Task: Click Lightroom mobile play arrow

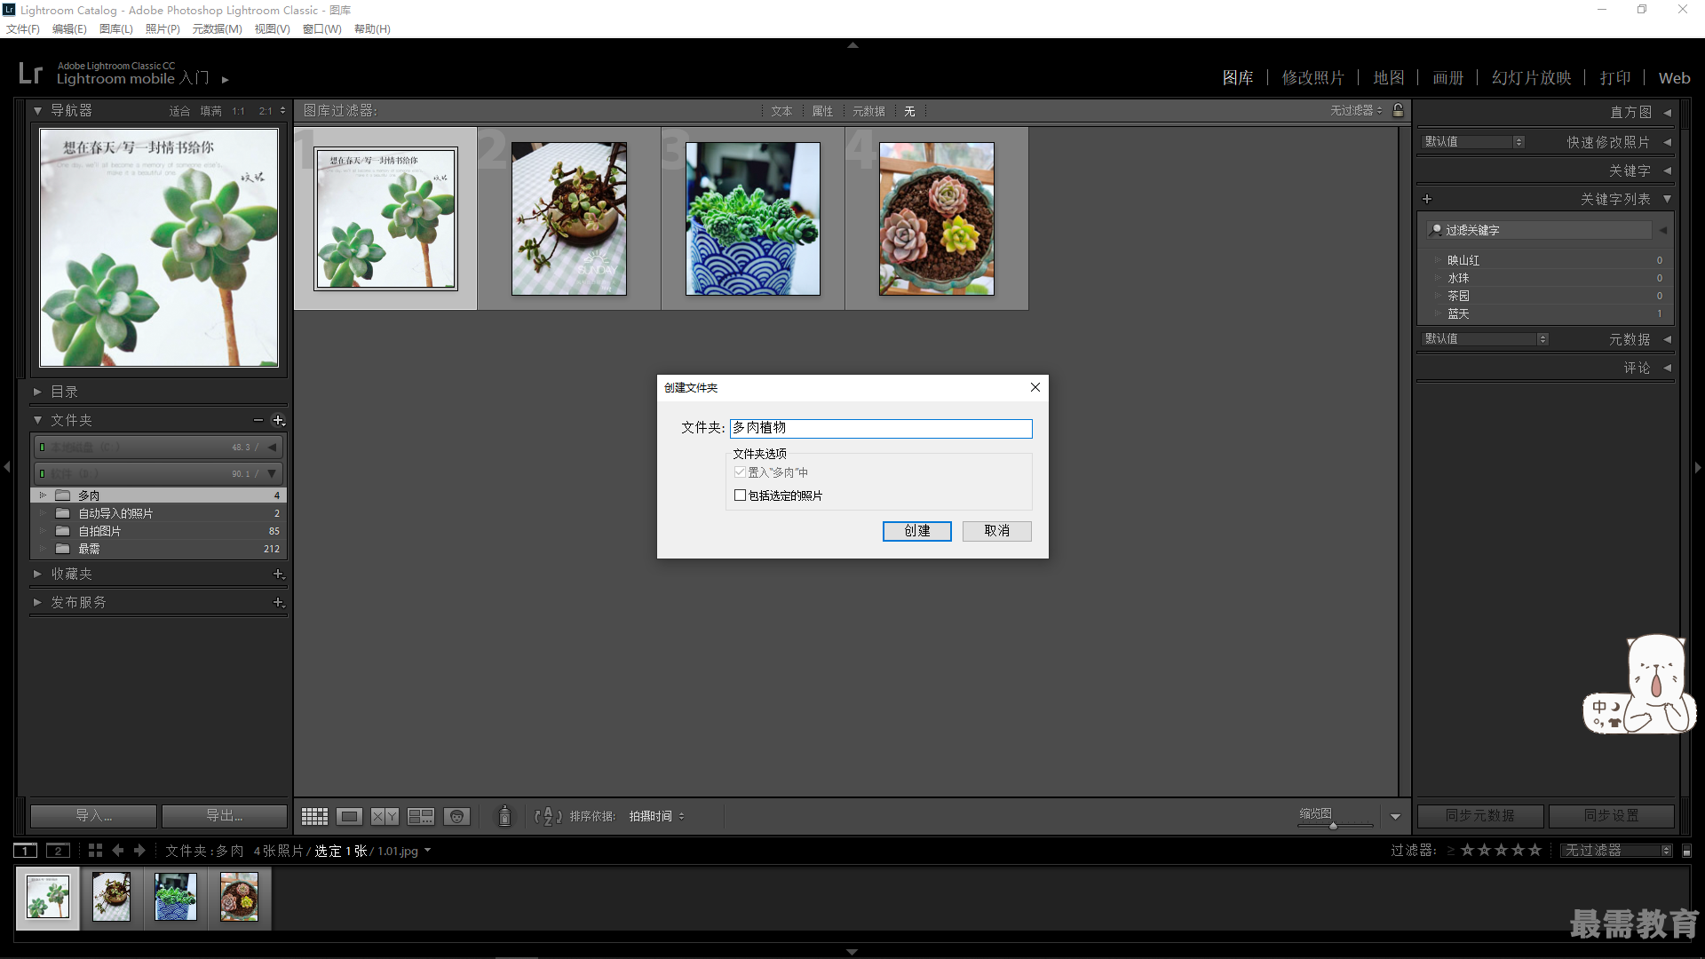Action: (226, 80)
